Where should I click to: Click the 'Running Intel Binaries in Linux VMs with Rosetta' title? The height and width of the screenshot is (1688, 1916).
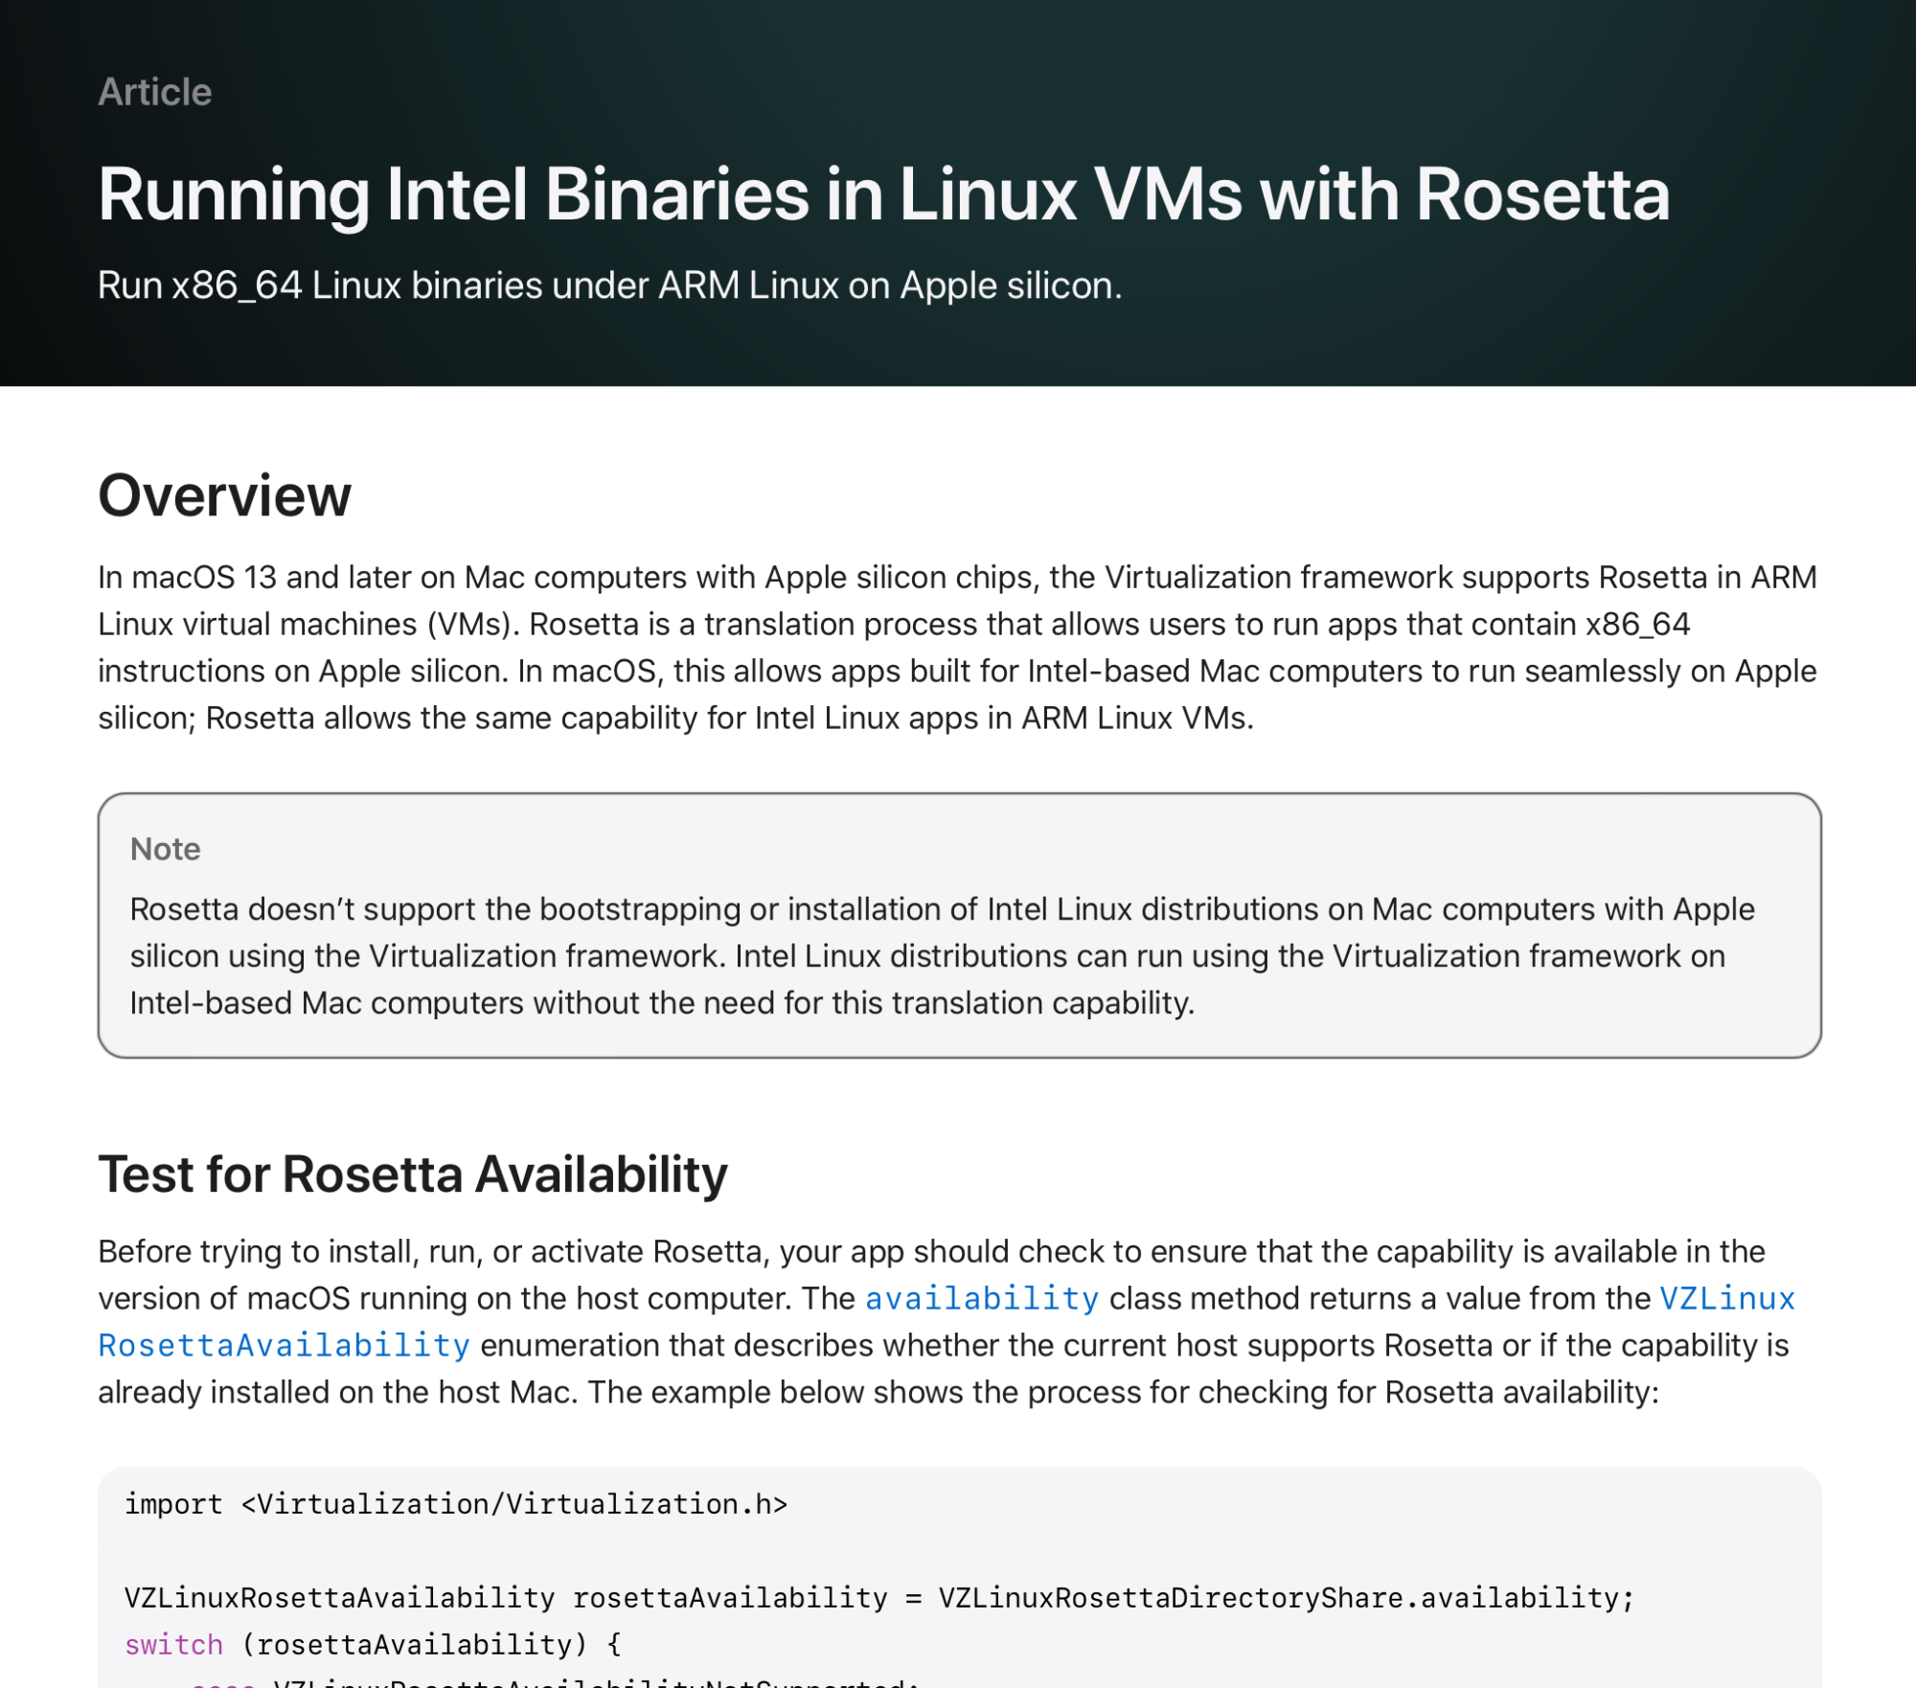(883, 194)
